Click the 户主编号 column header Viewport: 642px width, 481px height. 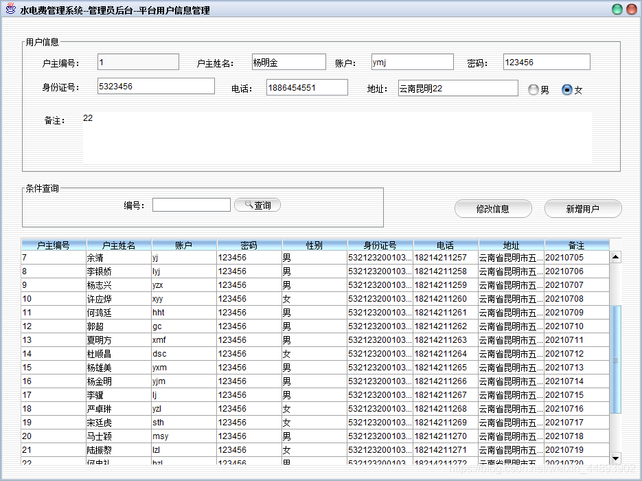coord(54,245)
